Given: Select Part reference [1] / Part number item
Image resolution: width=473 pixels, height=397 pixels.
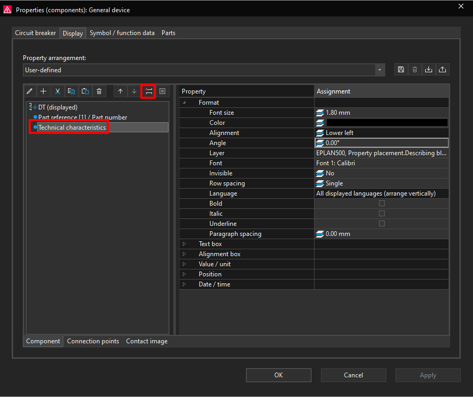Looking at the screenshot, I should 82,117.
